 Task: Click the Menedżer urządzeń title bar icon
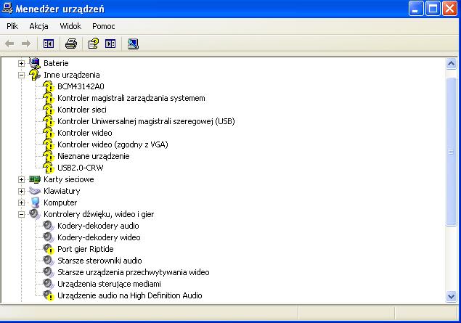coord(7,8)
